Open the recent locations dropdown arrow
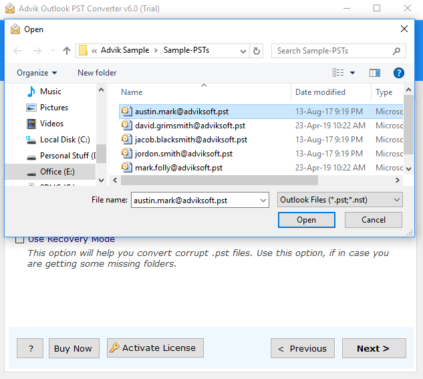Image resolution: width=423 pixels, height=379 pixels. [53, 51]
